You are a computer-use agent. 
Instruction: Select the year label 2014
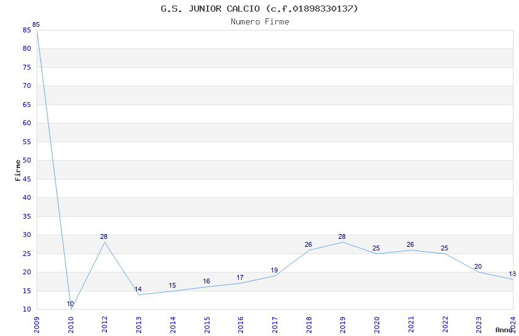173,324
